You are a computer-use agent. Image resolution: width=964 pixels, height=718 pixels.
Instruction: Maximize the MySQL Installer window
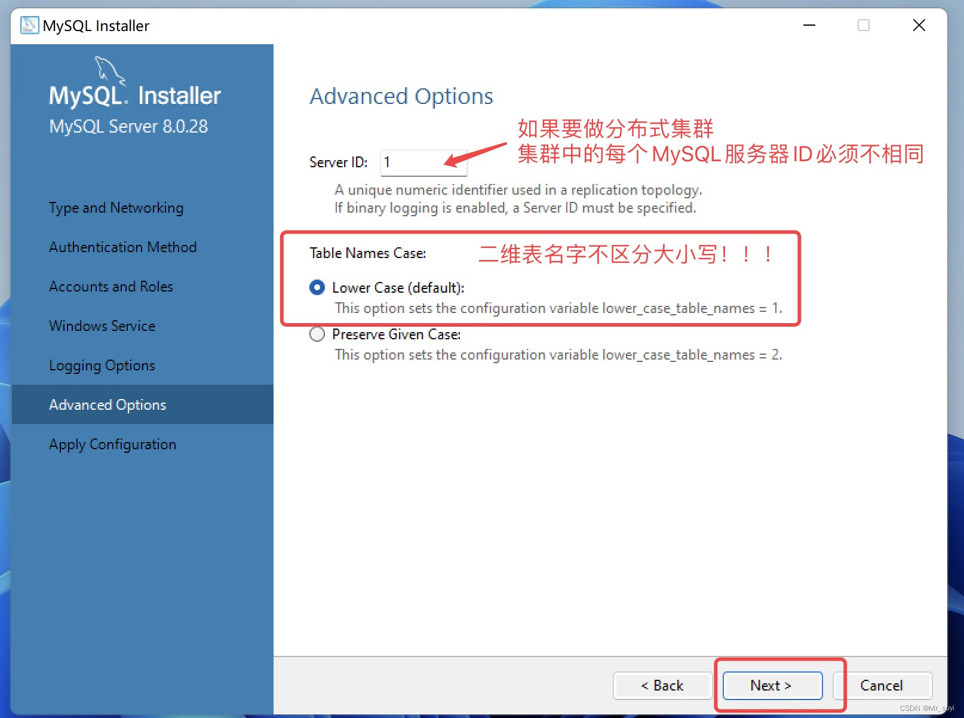click(x=864, y=25)
